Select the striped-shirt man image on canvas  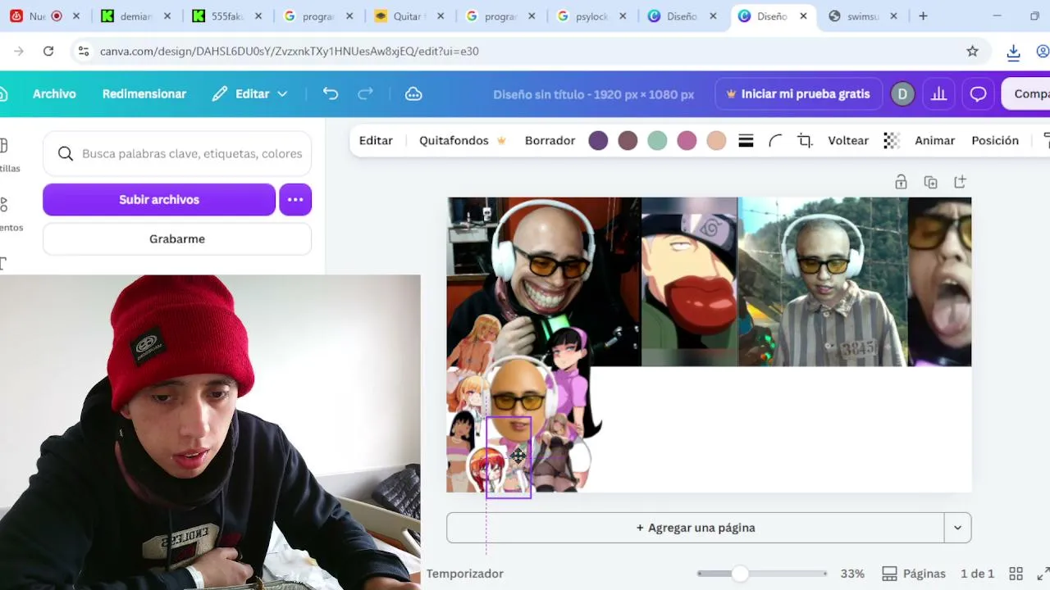click(x=823, y=282)
